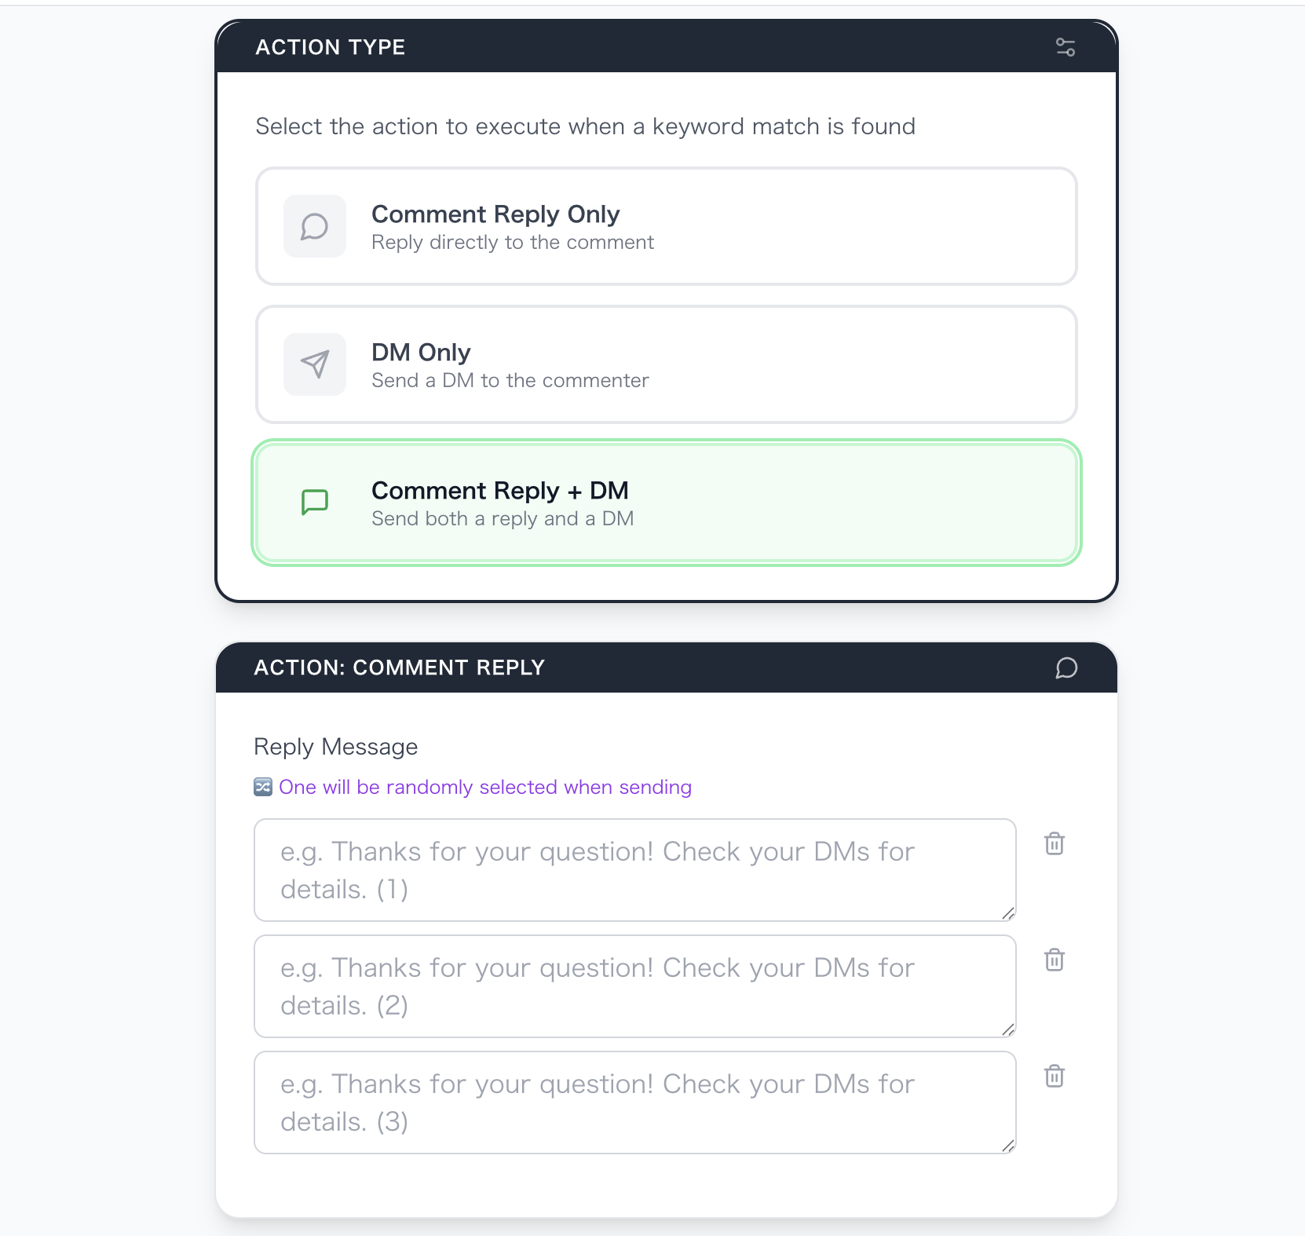Select the DM Only action type
This screenshot has width=1305, height=1236.
pyautogui.click(x=666, y=365)
